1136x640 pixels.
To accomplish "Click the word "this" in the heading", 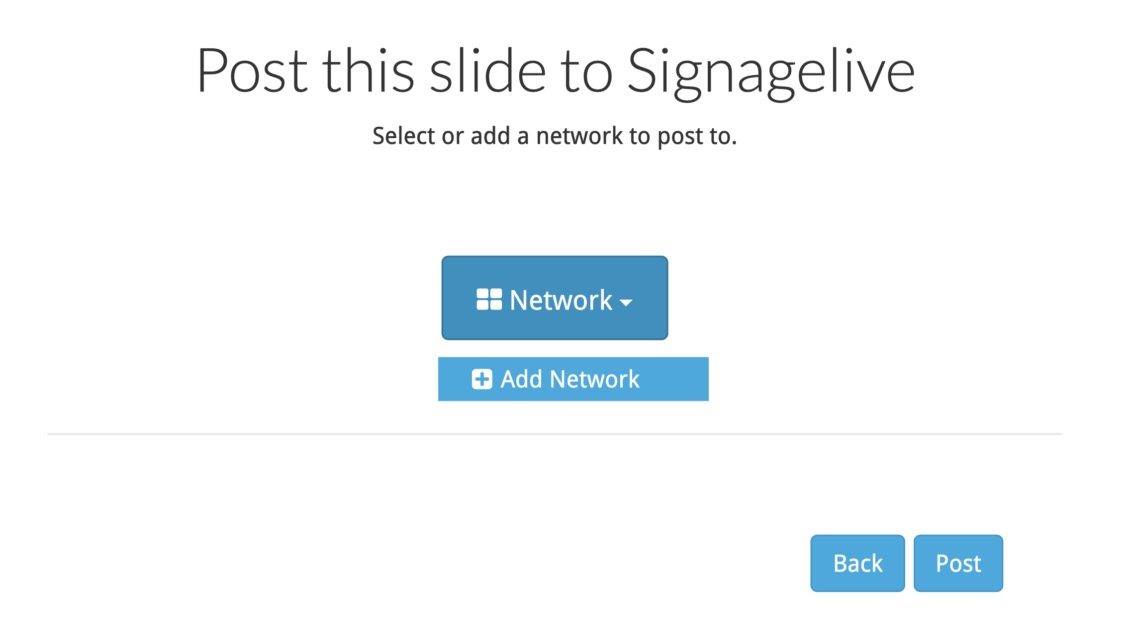I will click(369, 71).
